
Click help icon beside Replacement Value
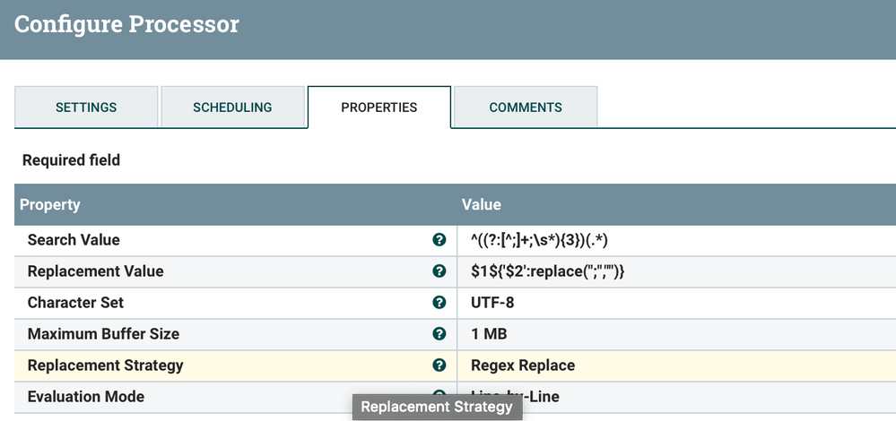click(439, 271)
